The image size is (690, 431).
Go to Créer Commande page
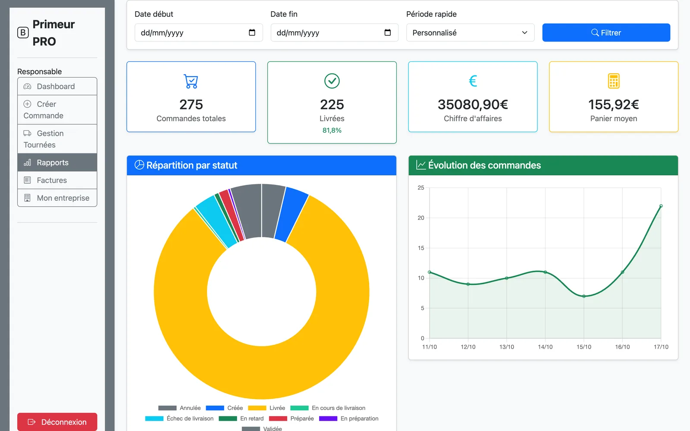click(57, 110)
